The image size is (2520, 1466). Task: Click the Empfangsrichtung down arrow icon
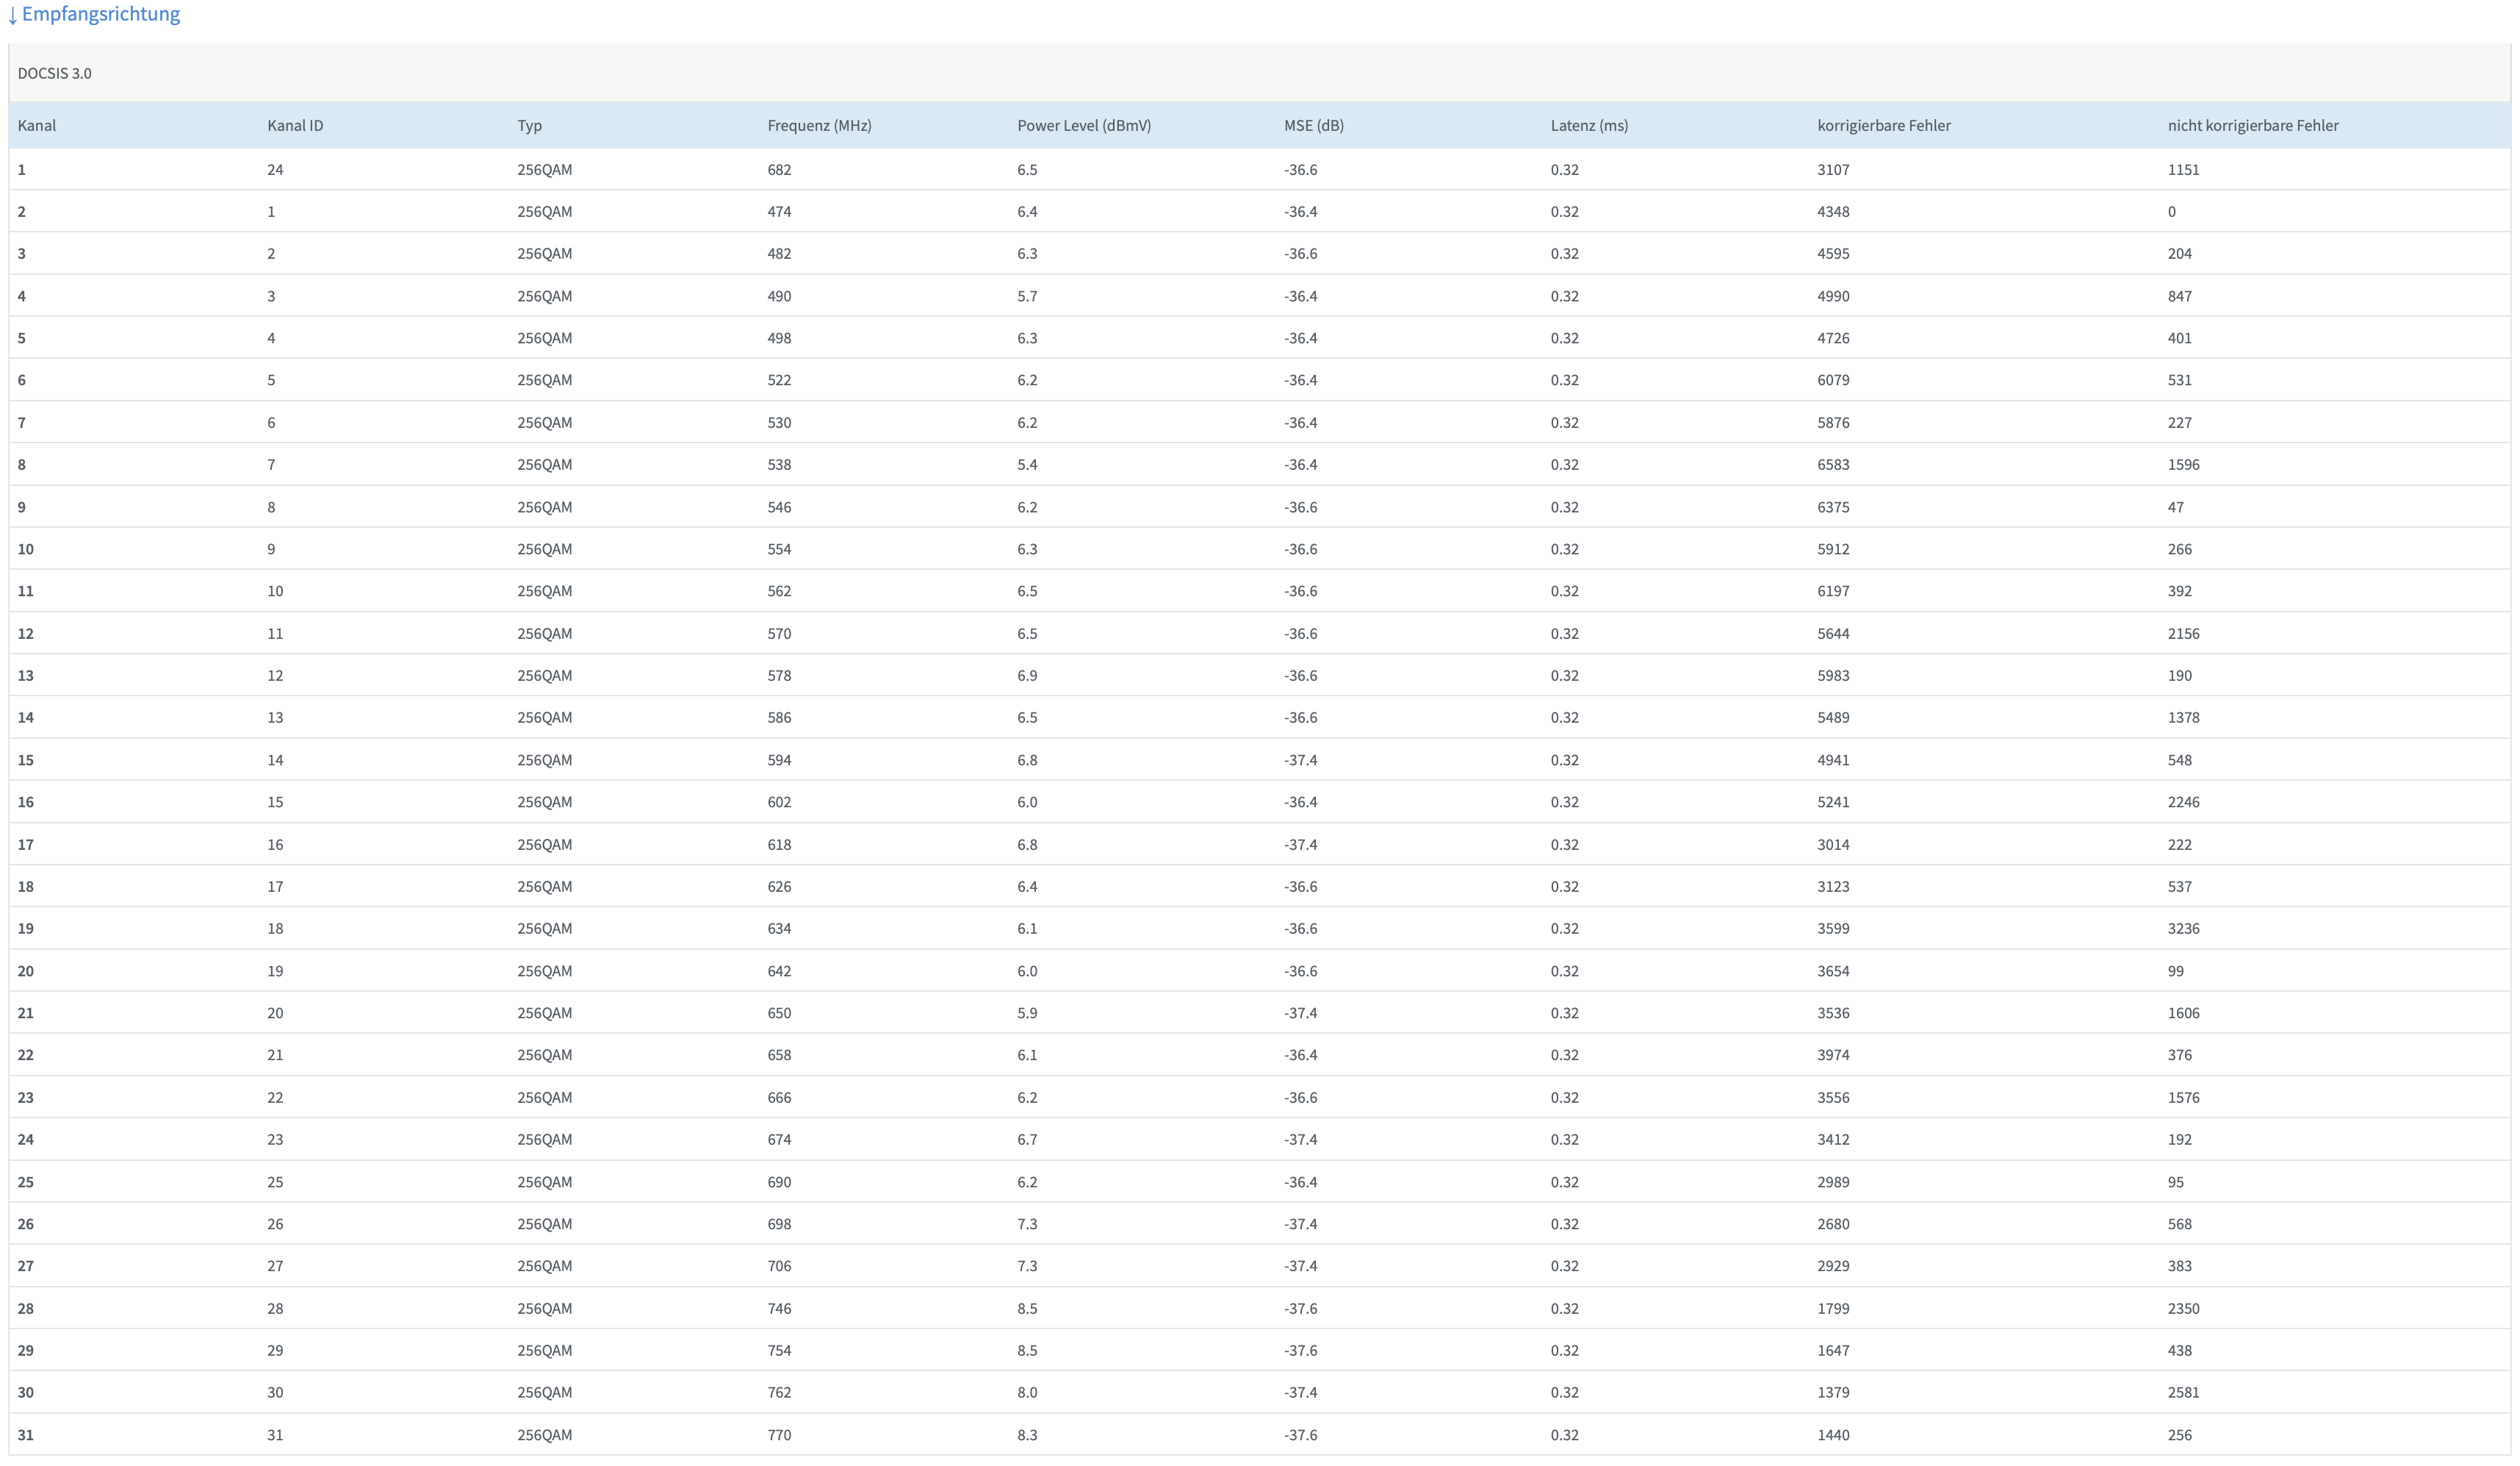coord(12,16)
